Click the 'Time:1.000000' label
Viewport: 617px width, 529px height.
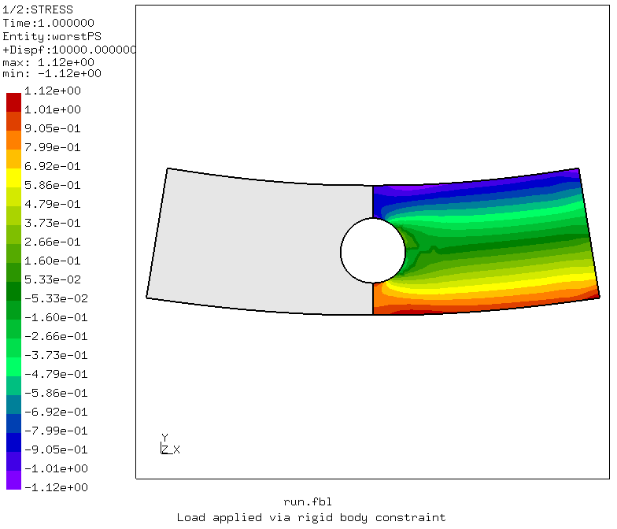(49, 24)
